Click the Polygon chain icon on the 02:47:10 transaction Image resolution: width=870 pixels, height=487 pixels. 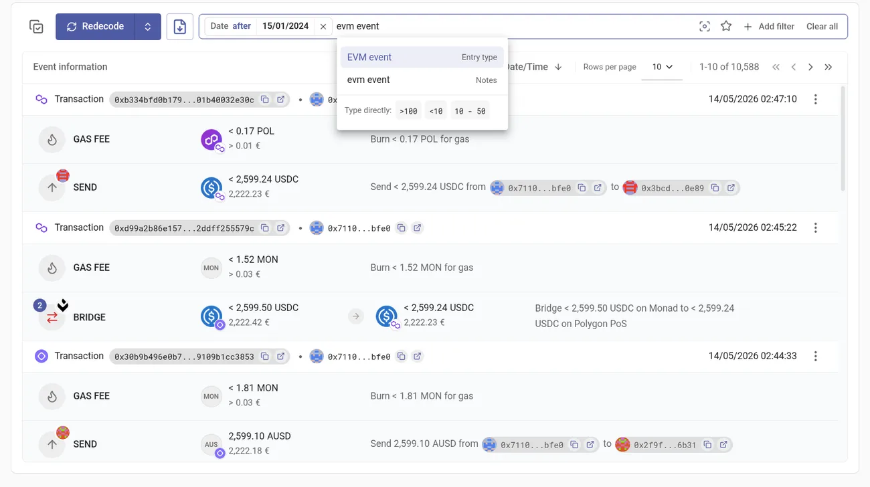click(x=41, y=99)
